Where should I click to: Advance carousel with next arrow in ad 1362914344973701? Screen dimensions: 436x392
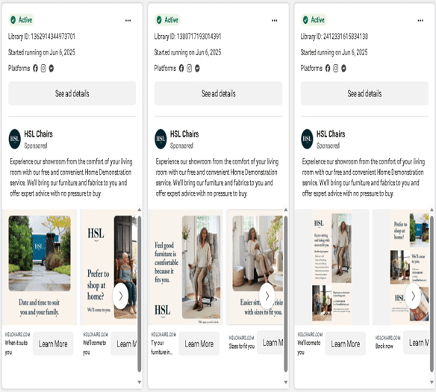(x=121, y=296)
